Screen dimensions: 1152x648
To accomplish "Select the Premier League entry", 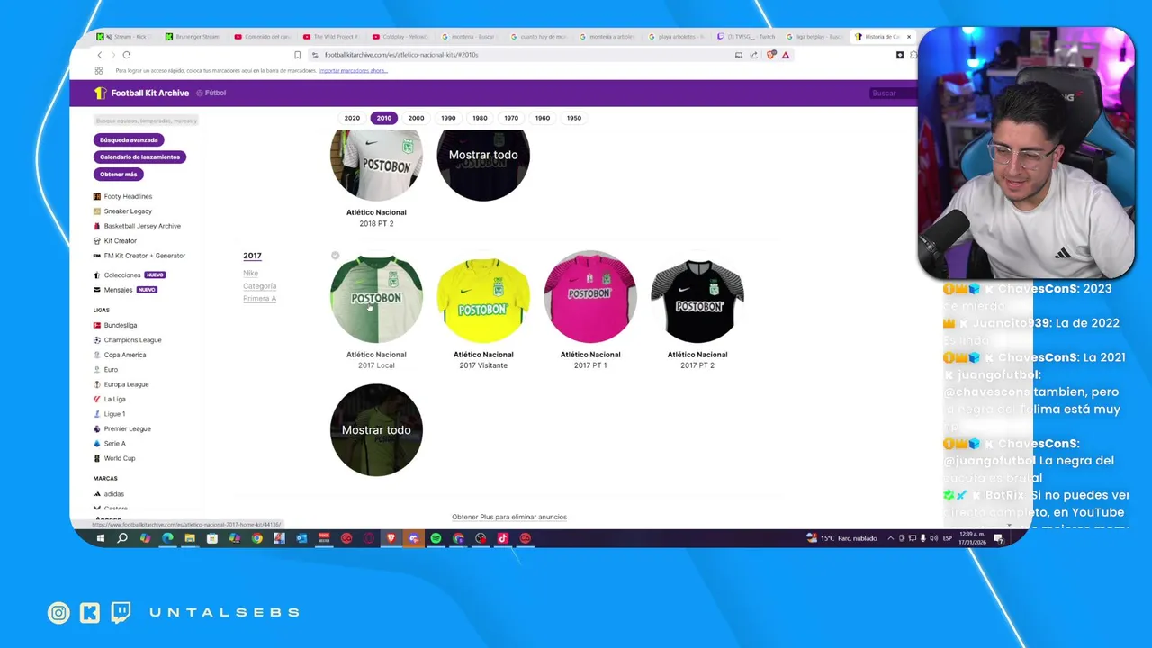I will click(126, 428).
